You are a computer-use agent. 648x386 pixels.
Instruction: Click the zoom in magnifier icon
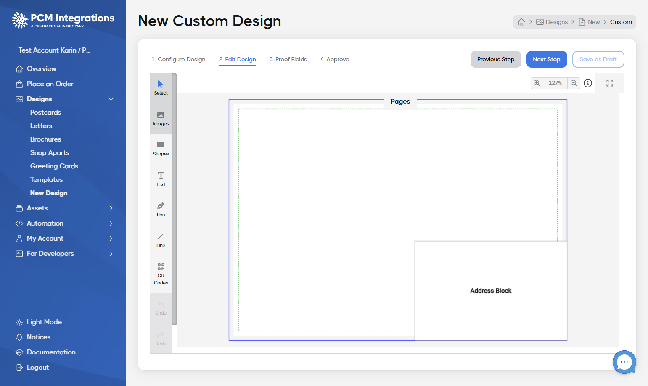tap(537, 83)
